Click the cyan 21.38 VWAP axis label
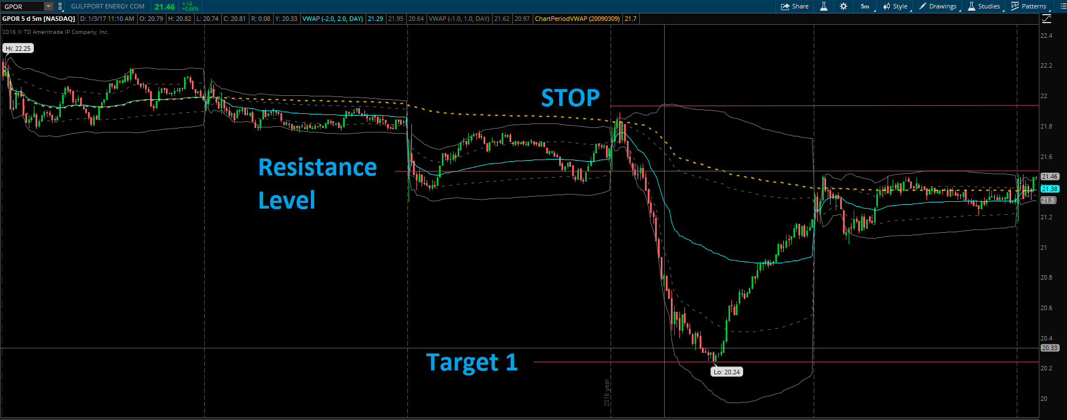Viewport: 1067px width, 420px height. tap(1050, 189)
